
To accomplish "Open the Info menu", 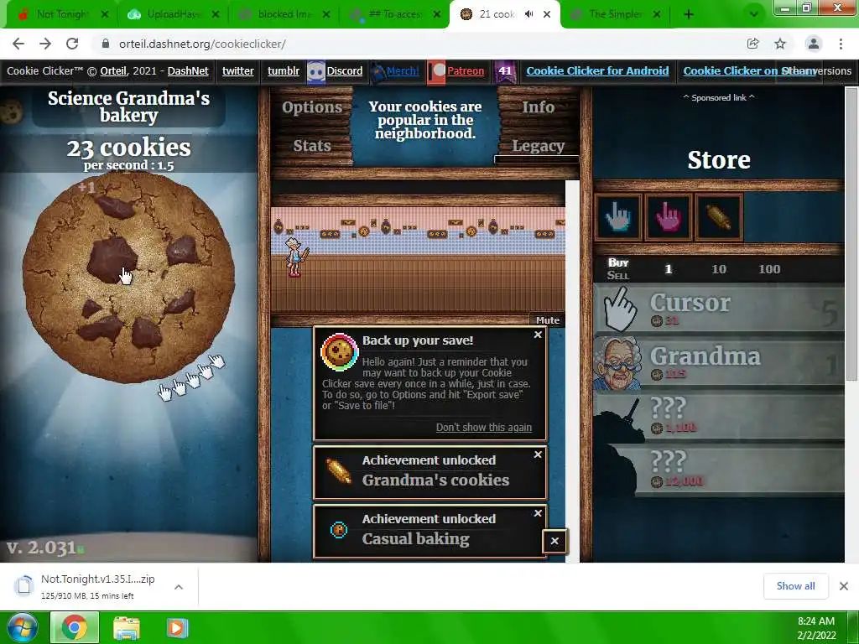I will click(538, 106).
